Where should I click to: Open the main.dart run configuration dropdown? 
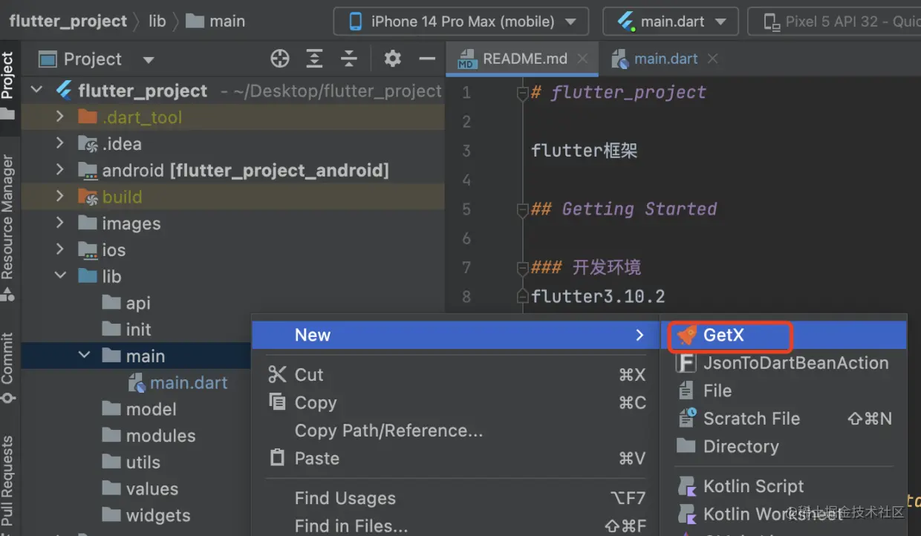coord(671,22)
